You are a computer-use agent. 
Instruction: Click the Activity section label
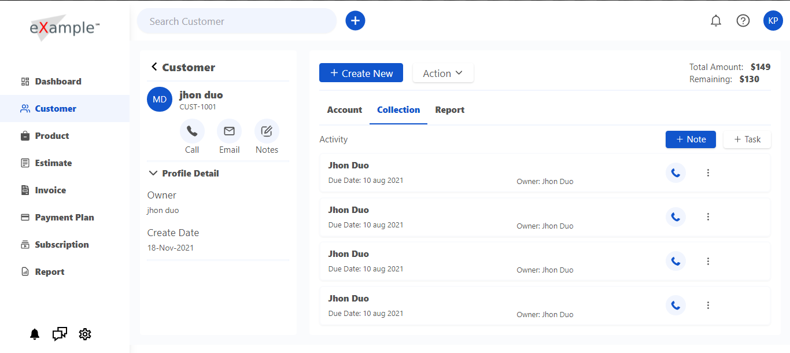334,139
